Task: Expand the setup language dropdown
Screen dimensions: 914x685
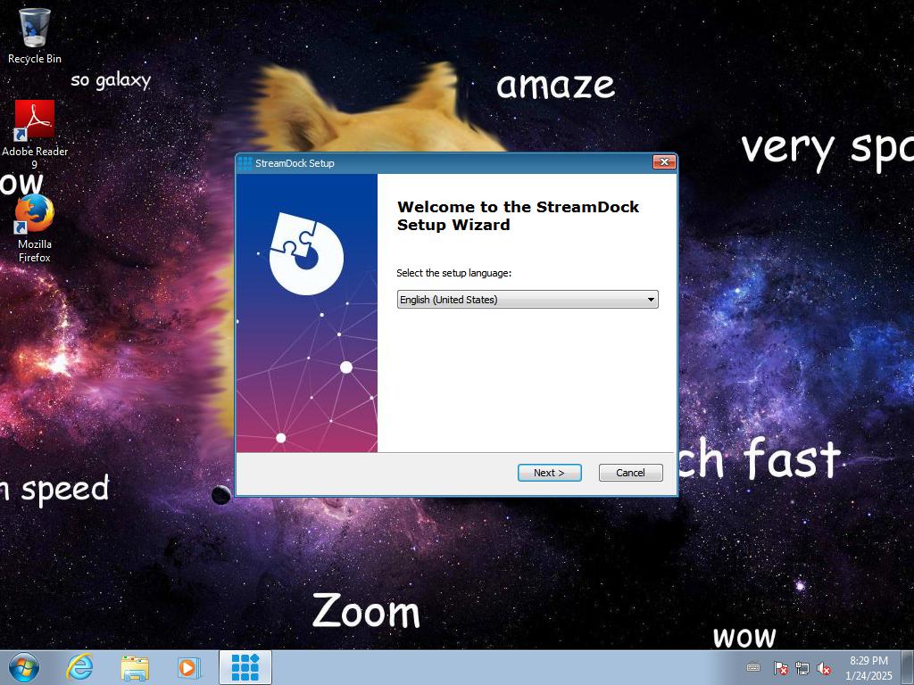Action: 528,300
